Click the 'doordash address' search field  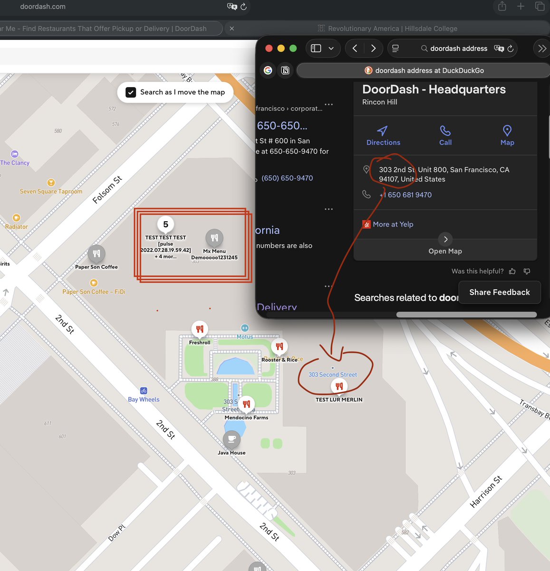[454, 48]
